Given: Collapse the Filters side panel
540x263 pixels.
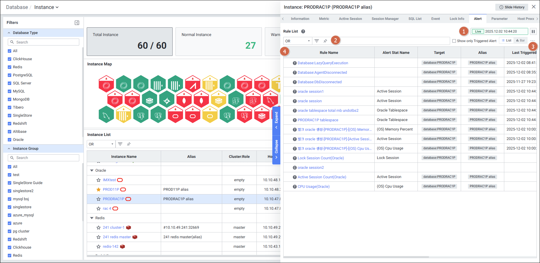Looking at the screenshot, I should point(77,23).
